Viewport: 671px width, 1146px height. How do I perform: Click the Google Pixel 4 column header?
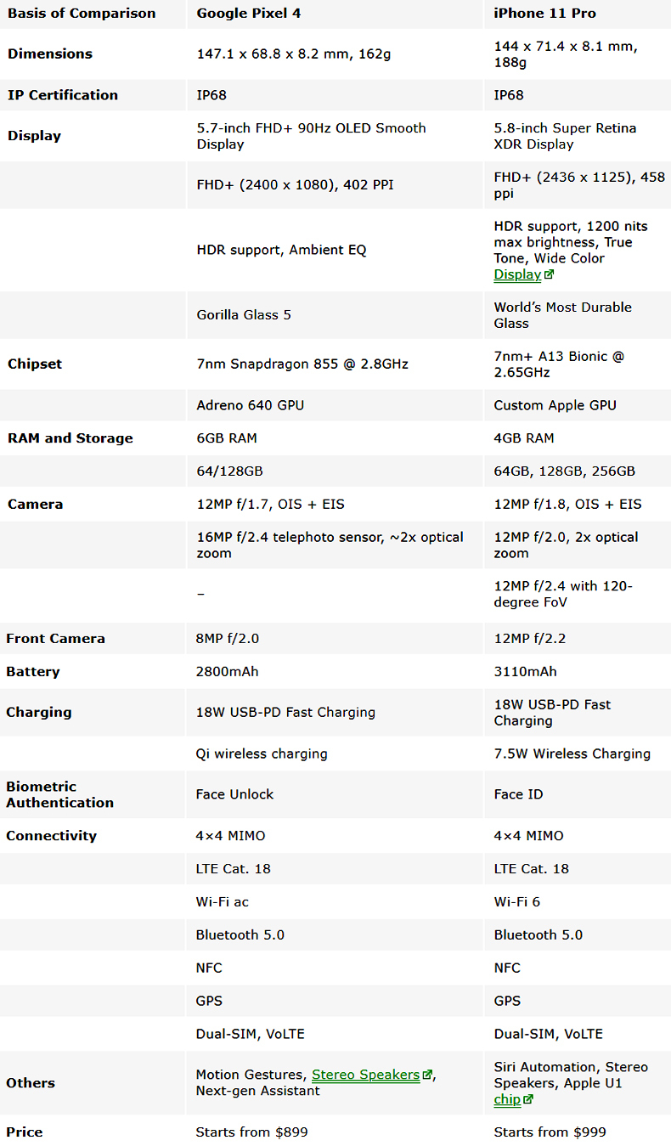click(x=249, y=13)
